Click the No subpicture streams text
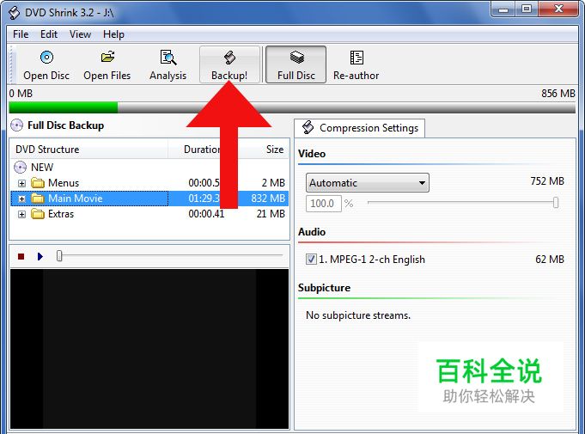Viewport: 585px width, 434px height. [358, 315]
